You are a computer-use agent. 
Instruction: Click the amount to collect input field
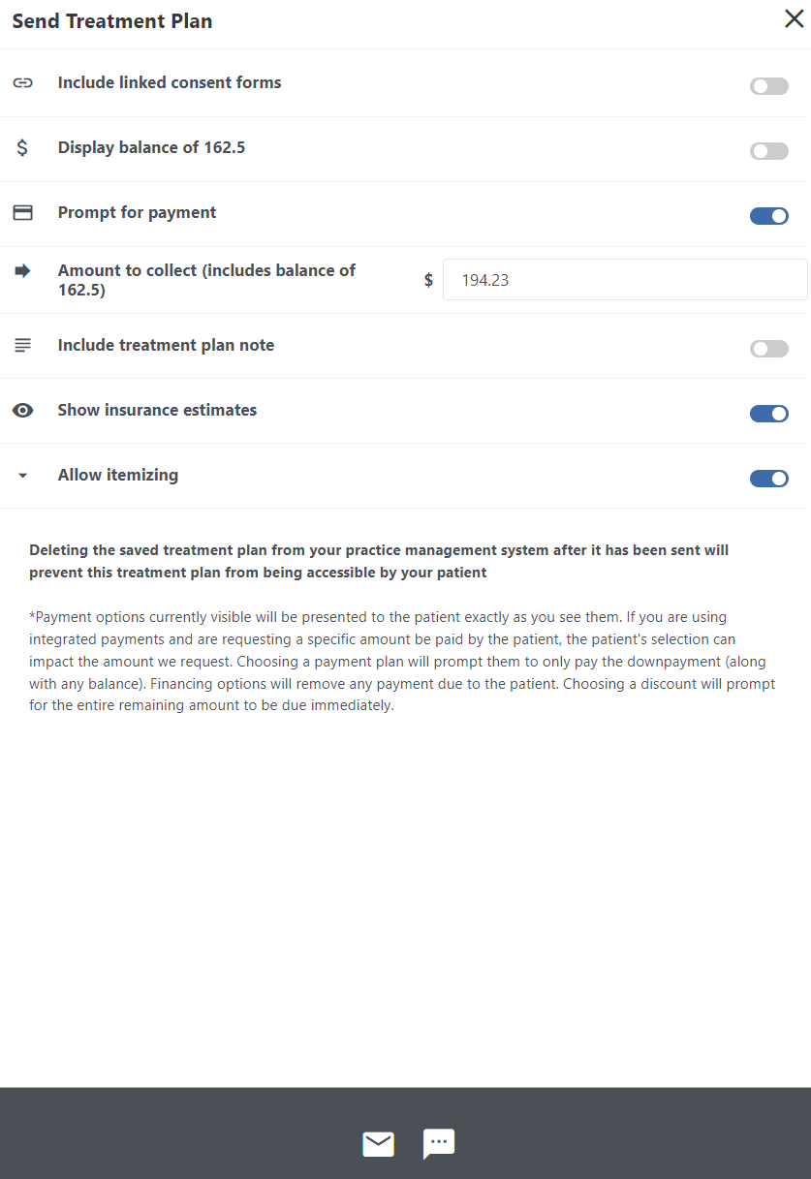(x=625, y=279)
